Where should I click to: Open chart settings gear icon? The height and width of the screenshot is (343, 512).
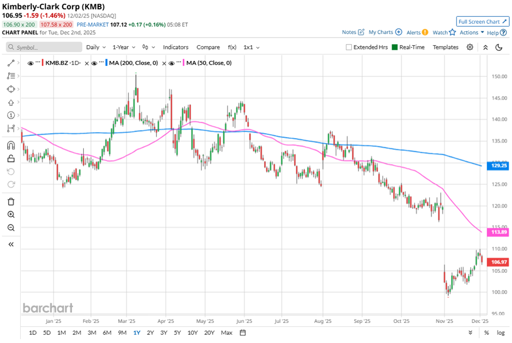[470, 47]
